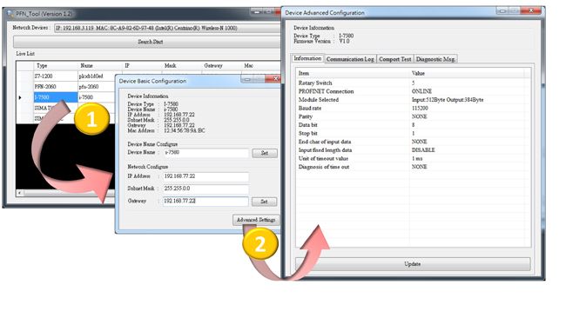Click Set button next to Gateway
The height and width of the screenshot is (318, 566).
tap(264, 202)
